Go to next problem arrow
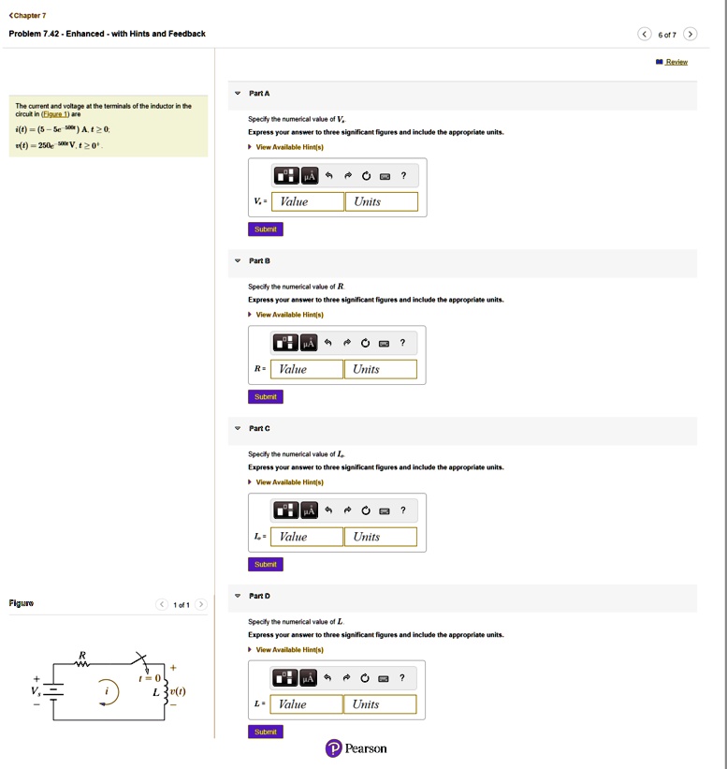Viewport: 727px width, 769px height. tap(691, 34)
